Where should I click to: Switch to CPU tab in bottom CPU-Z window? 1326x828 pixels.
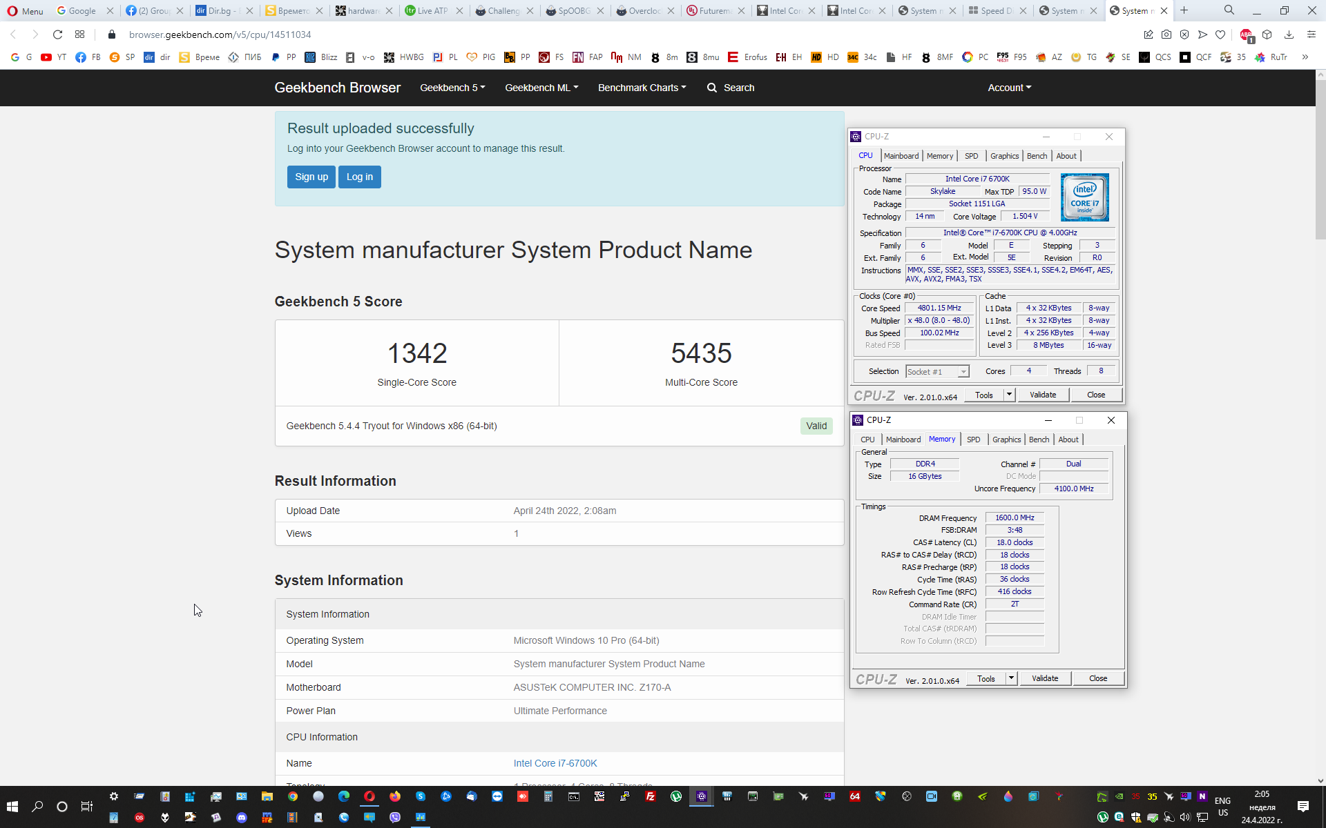[x=867, y=440]
